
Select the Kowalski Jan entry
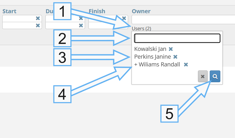click(x=150, y=49)
